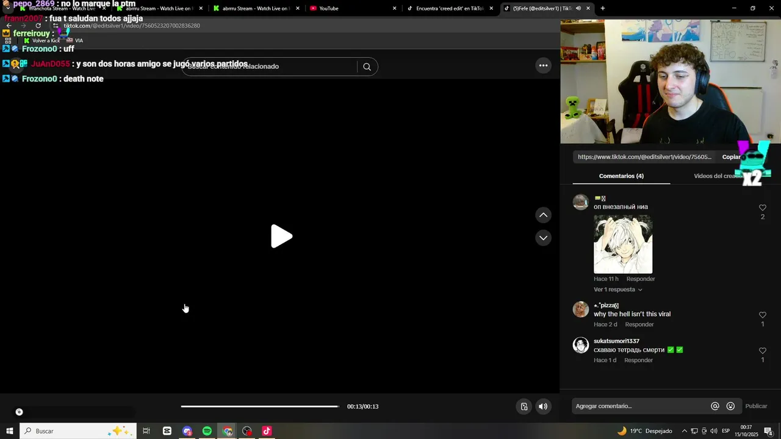This screenshot has height=439, width=781.
Task: Click the search magnifier icon in TikTok
Action: pyautogui.click(x=367, y=66)
